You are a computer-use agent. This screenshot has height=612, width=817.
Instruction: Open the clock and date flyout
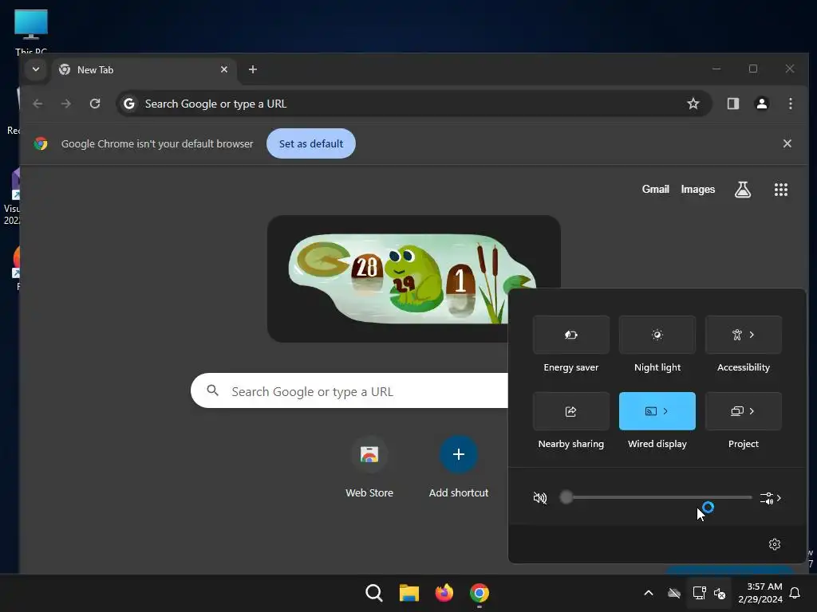click(760, 593)
